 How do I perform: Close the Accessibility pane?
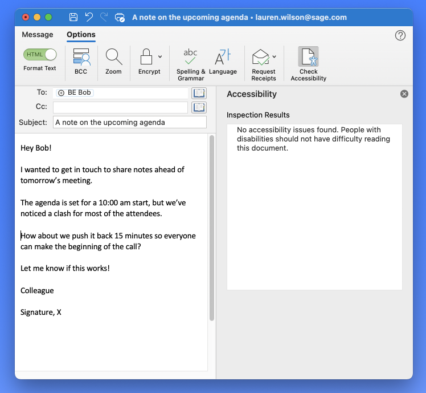[404, 94]
